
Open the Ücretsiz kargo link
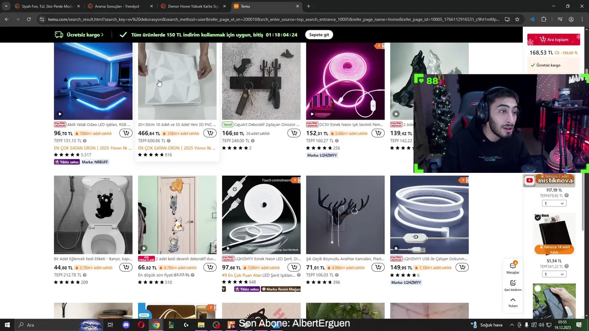(x=79, y=35)
